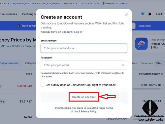Click the Log In link in dialog

coord(78,32)
